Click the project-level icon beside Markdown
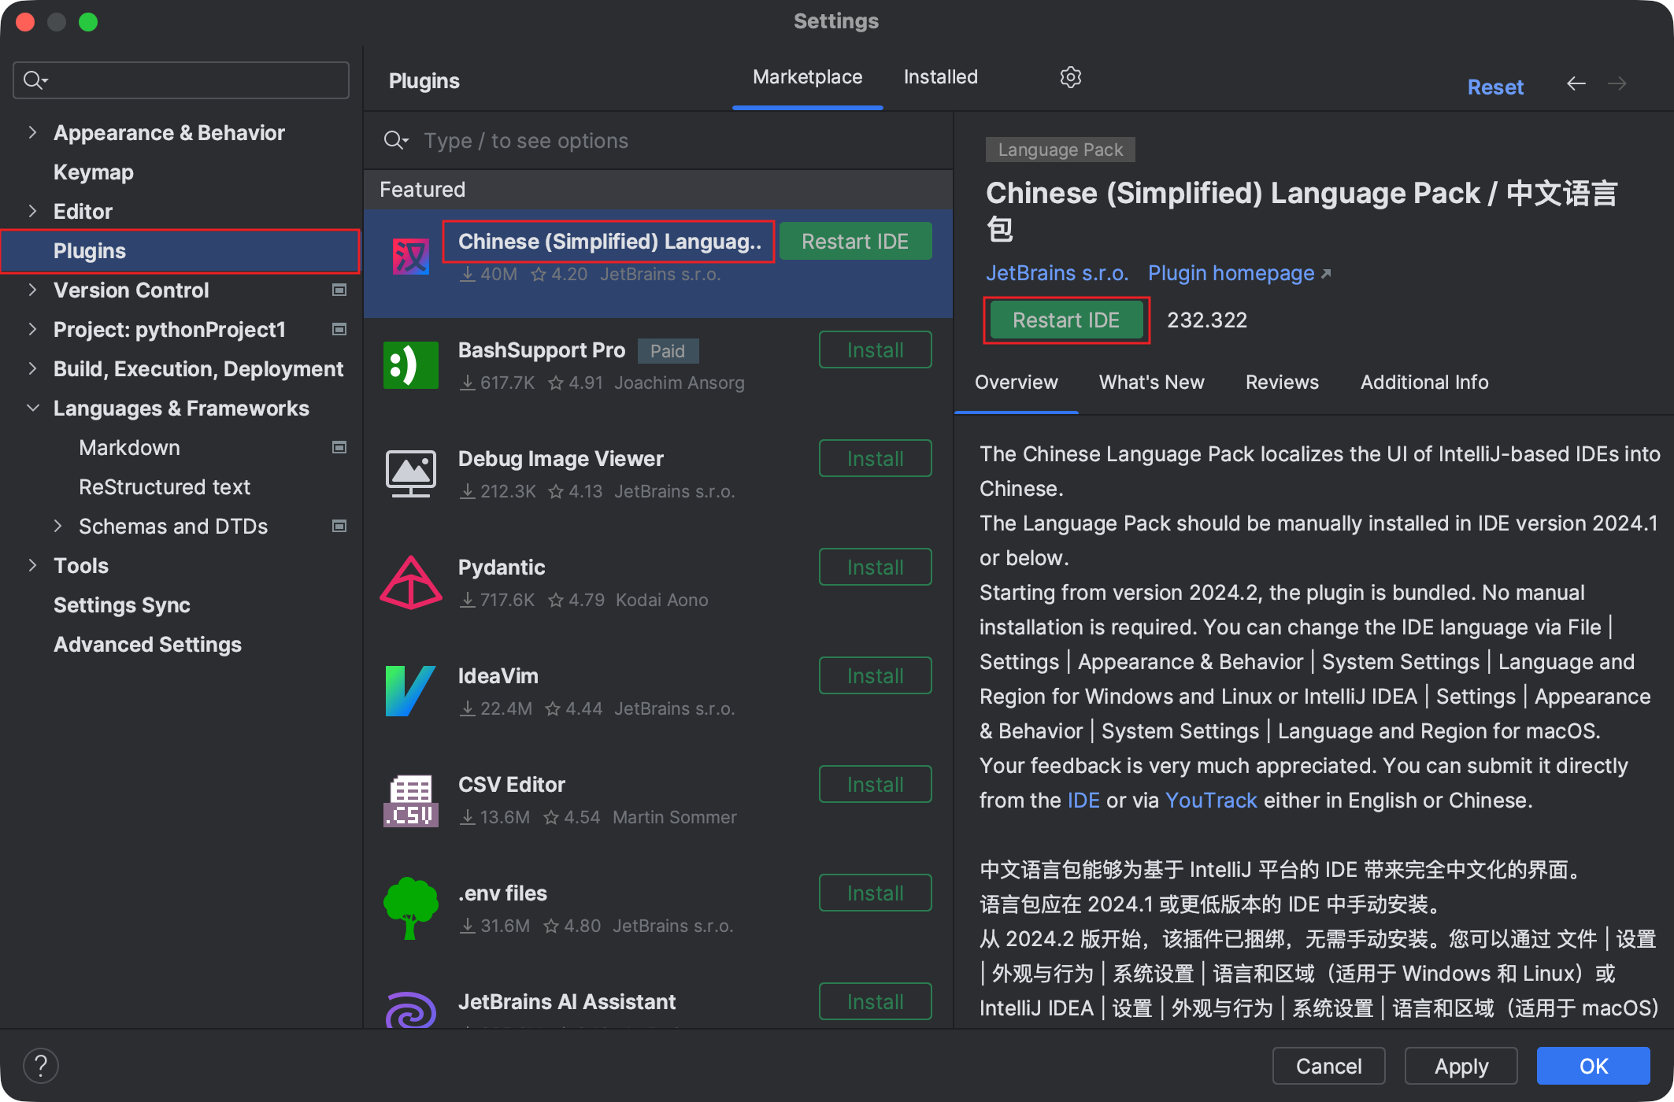The height and width of the screenshot is (1102, 1674). click(339, 447)
